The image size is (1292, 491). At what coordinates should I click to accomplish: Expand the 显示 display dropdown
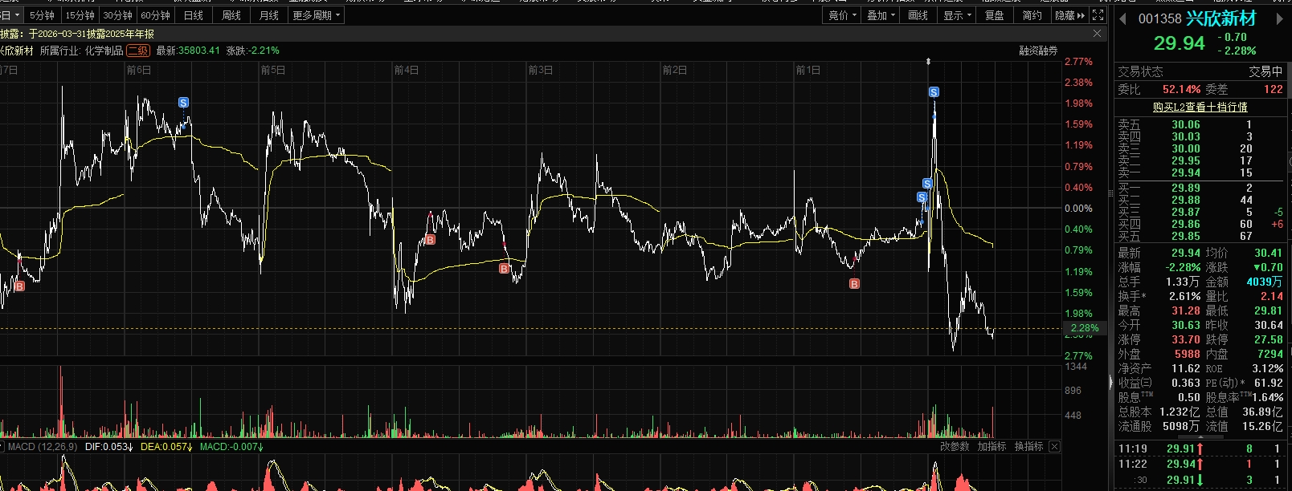click(x=957, y=15)
